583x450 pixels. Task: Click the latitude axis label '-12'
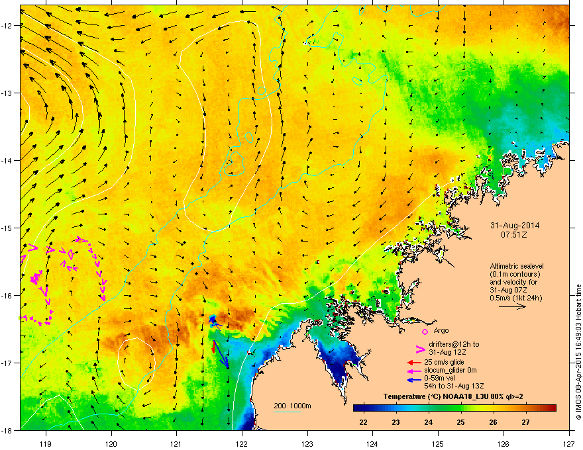[x=7, y=26]
